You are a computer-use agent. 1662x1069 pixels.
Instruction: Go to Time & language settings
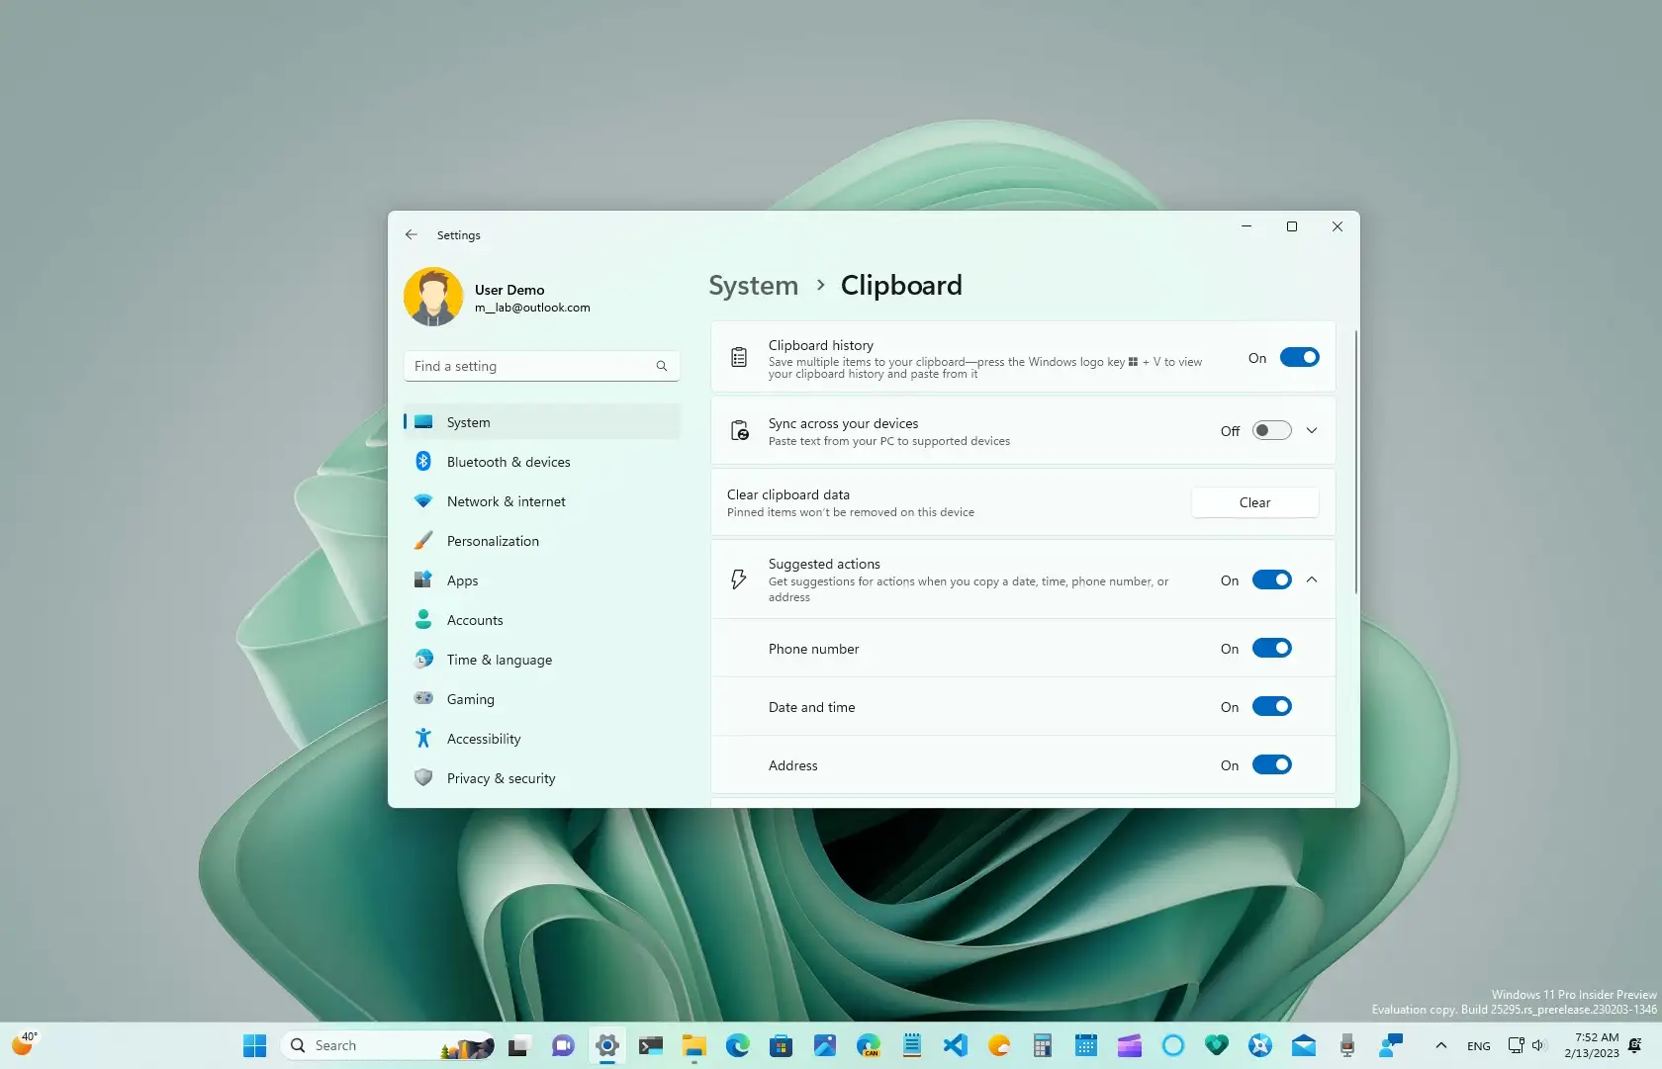542,660
